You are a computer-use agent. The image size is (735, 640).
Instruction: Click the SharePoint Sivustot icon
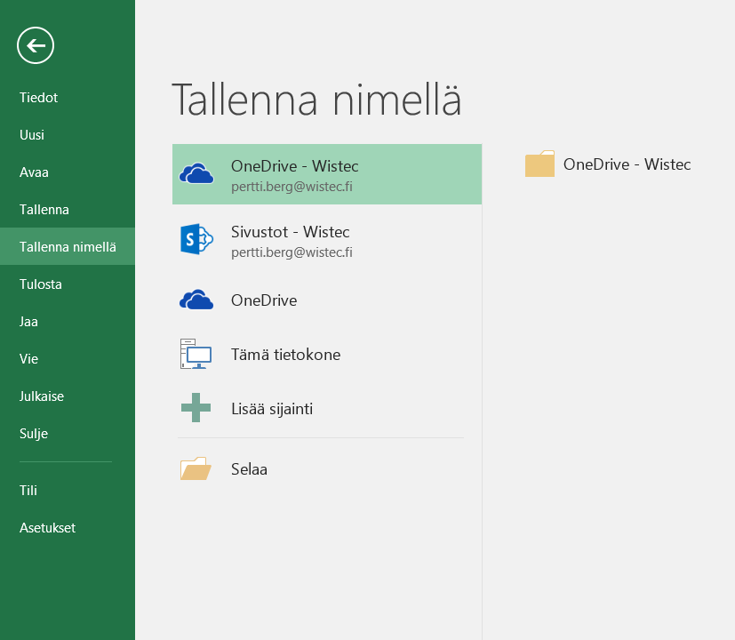point(196,239)
